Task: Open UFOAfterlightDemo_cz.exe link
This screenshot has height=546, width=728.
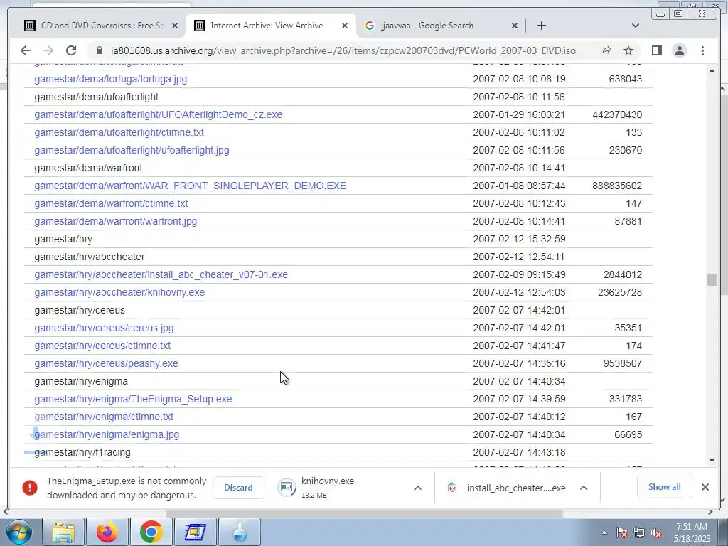Action: [x=159, y=114]
